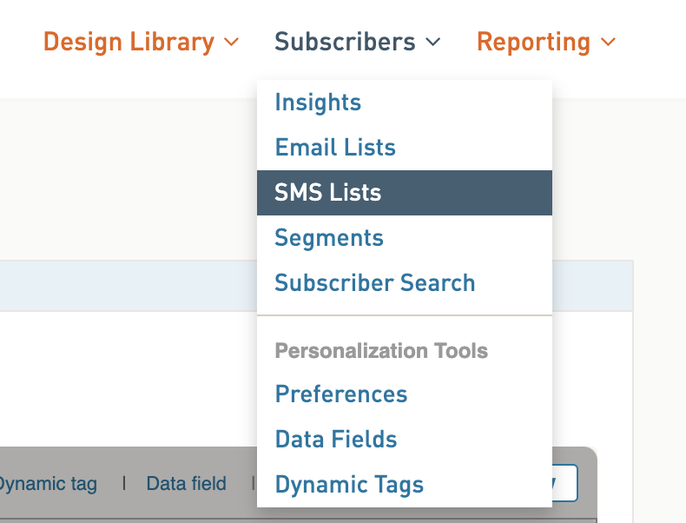
Task: Choose Dynamic Tags menu entry
Action: coord(349,485)
